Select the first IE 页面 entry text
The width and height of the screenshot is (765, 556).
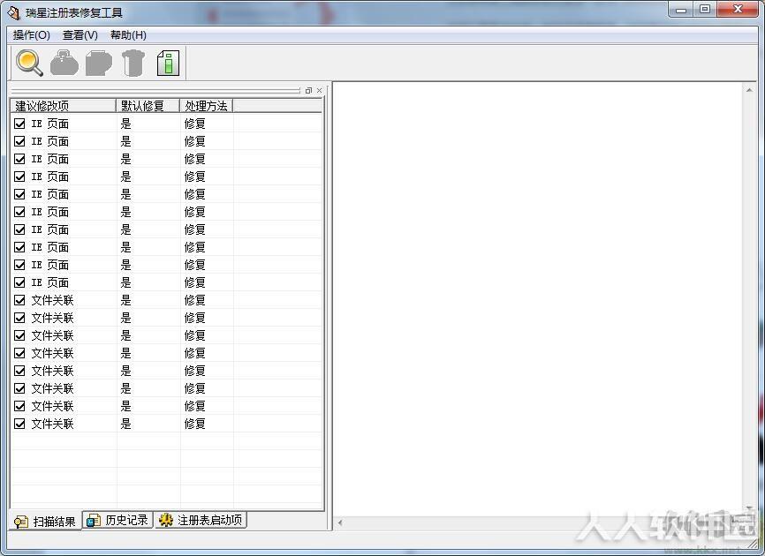(x=50, y=124)
